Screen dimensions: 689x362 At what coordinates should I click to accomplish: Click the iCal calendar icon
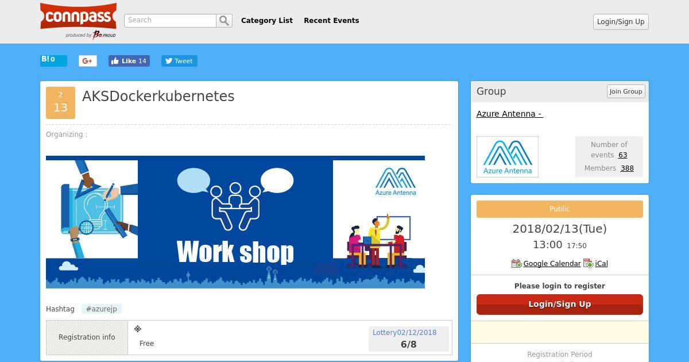pos(588,263)
